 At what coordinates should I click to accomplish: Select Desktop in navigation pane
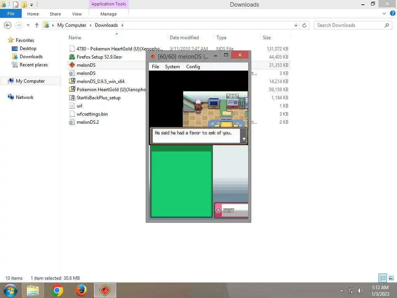(x=28, y=49)
